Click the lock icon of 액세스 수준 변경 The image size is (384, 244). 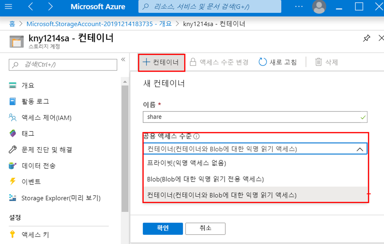(193, 62)
